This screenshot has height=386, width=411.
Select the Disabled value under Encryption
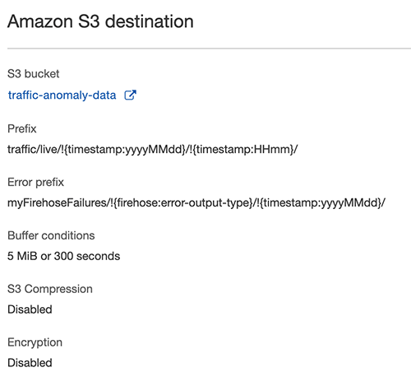pyautogui.click(x=30, y=363)
